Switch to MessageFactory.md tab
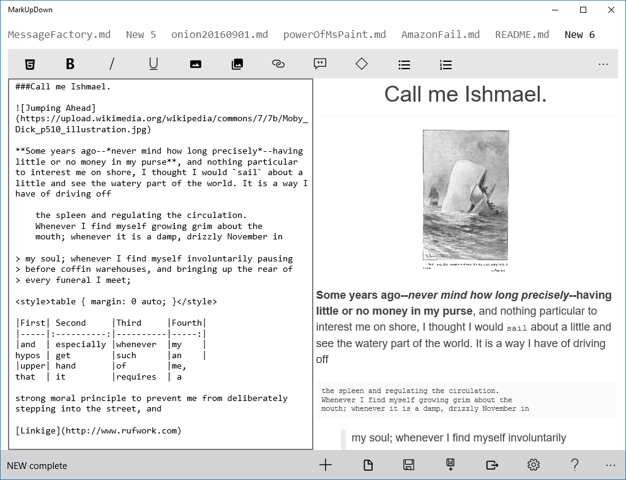 tap(59, 35)
